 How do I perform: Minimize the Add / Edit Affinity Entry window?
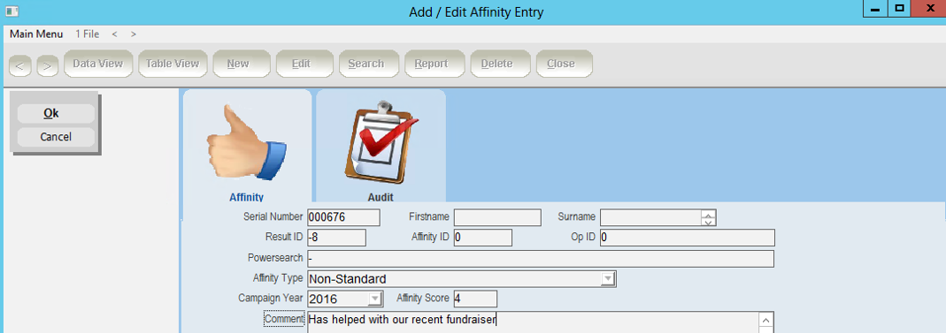click(x=874, y=9)
